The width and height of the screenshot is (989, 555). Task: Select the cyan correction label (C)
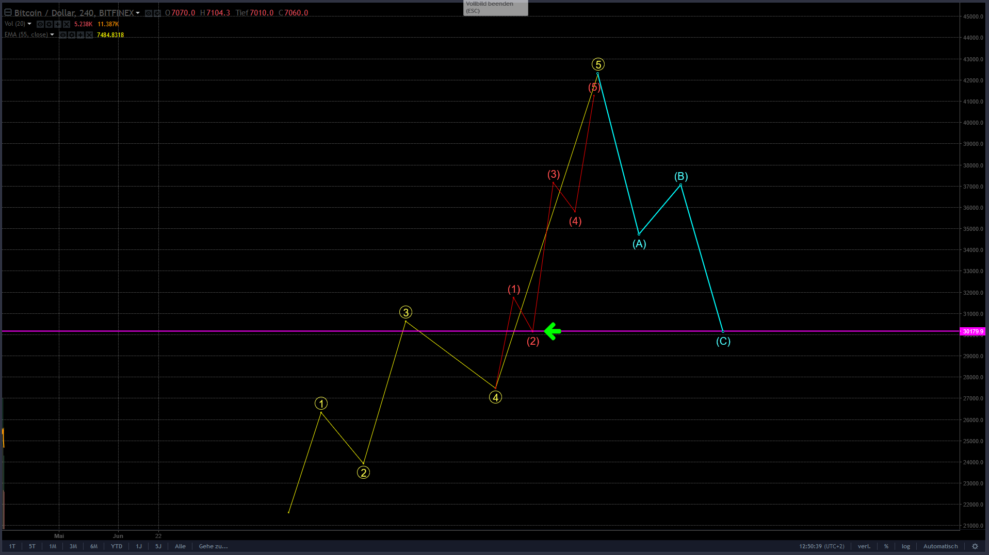coord(723,341)
